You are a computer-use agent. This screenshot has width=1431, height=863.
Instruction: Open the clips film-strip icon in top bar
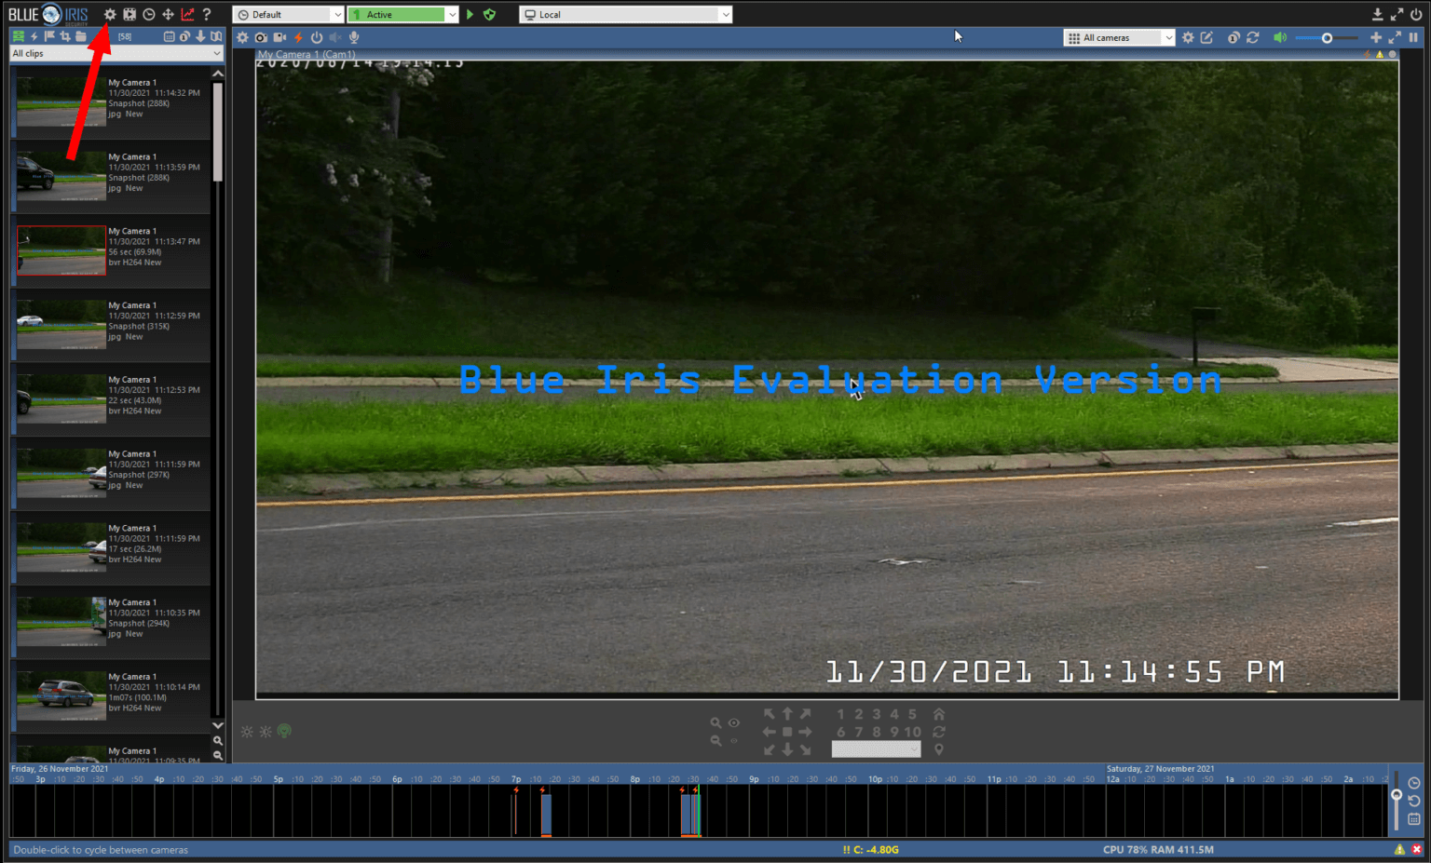[129, 14]
